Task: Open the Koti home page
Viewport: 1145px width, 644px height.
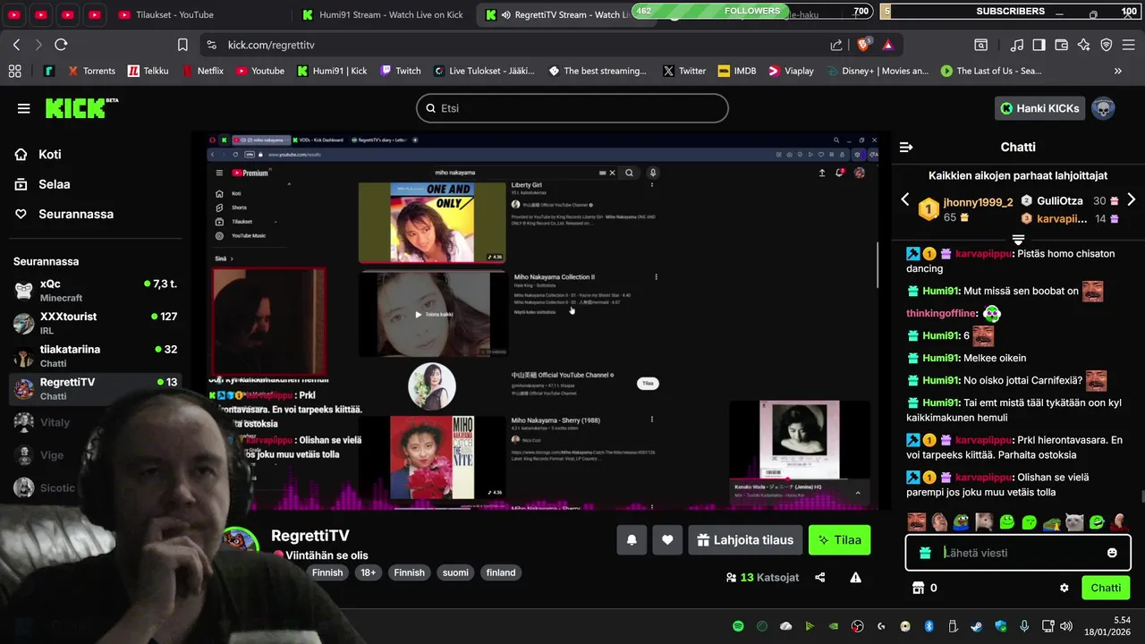Action: point(38,154)
